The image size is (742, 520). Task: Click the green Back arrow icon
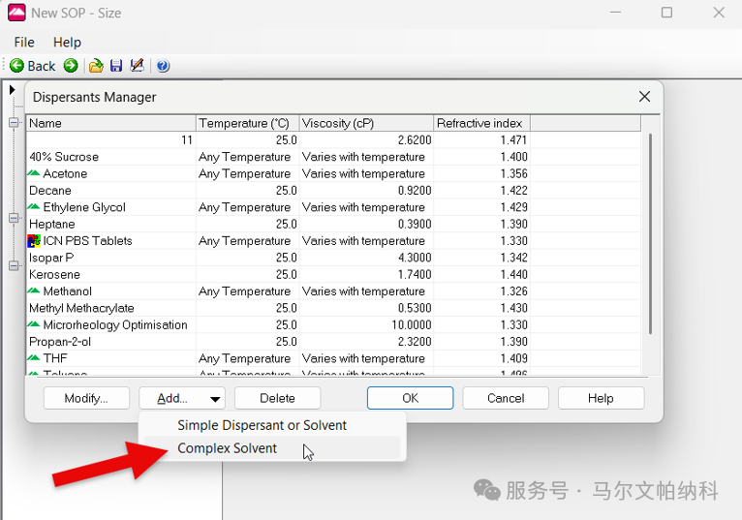coord(16,65)
